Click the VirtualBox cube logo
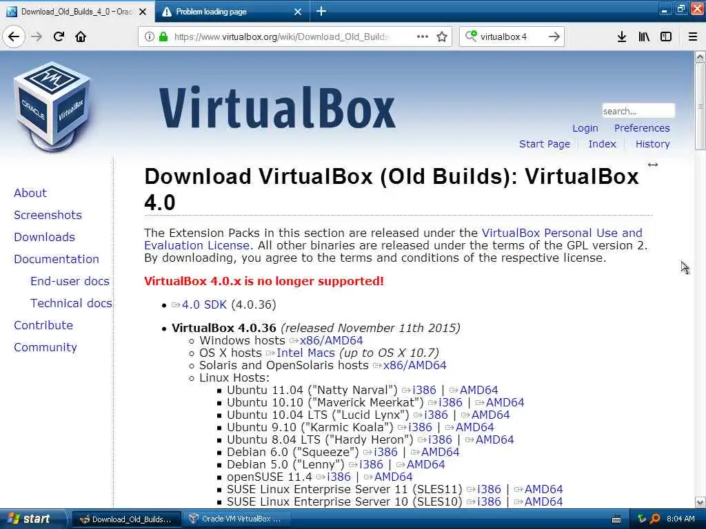The image size is (706, 529). [52, 106]
